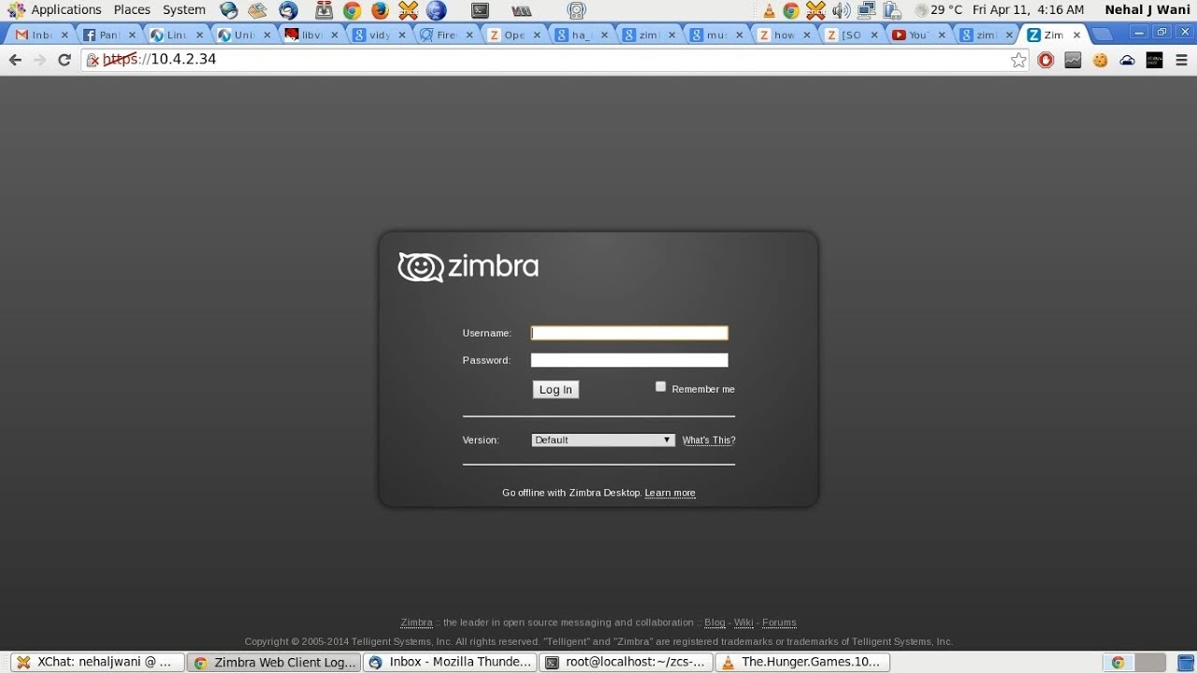1197x673 pixels.
Task: Open the Places menu
Action: [x=132, y=10]
